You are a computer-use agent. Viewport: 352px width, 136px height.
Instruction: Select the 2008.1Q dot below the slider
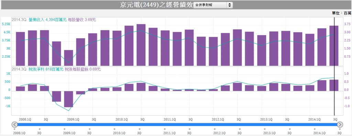[14, 129]
